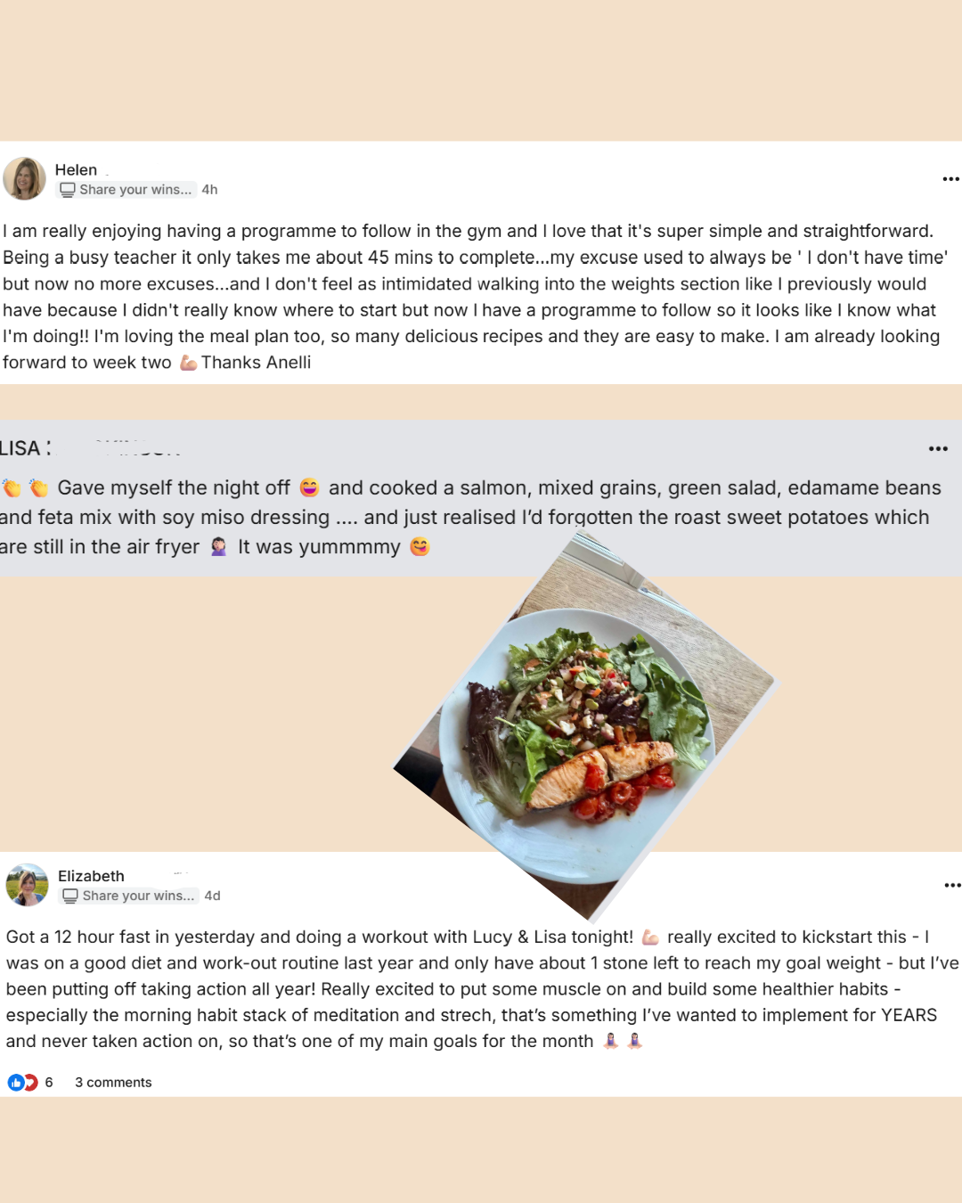This screenshot has height=1203, width=962.
Task: Open Share your wins tag on Elizabeth's post
Action: (x=130, y=896)
